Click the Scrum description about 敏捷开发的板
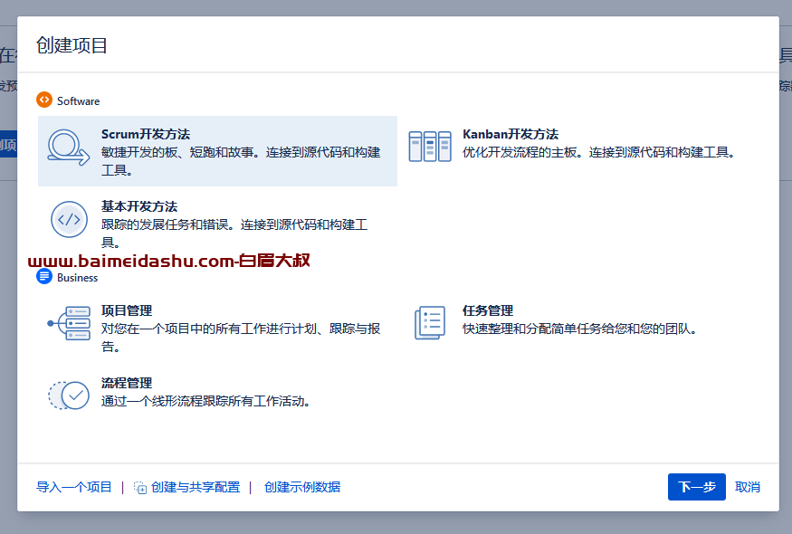Screen dimensions: 792x534 [241, 161]
